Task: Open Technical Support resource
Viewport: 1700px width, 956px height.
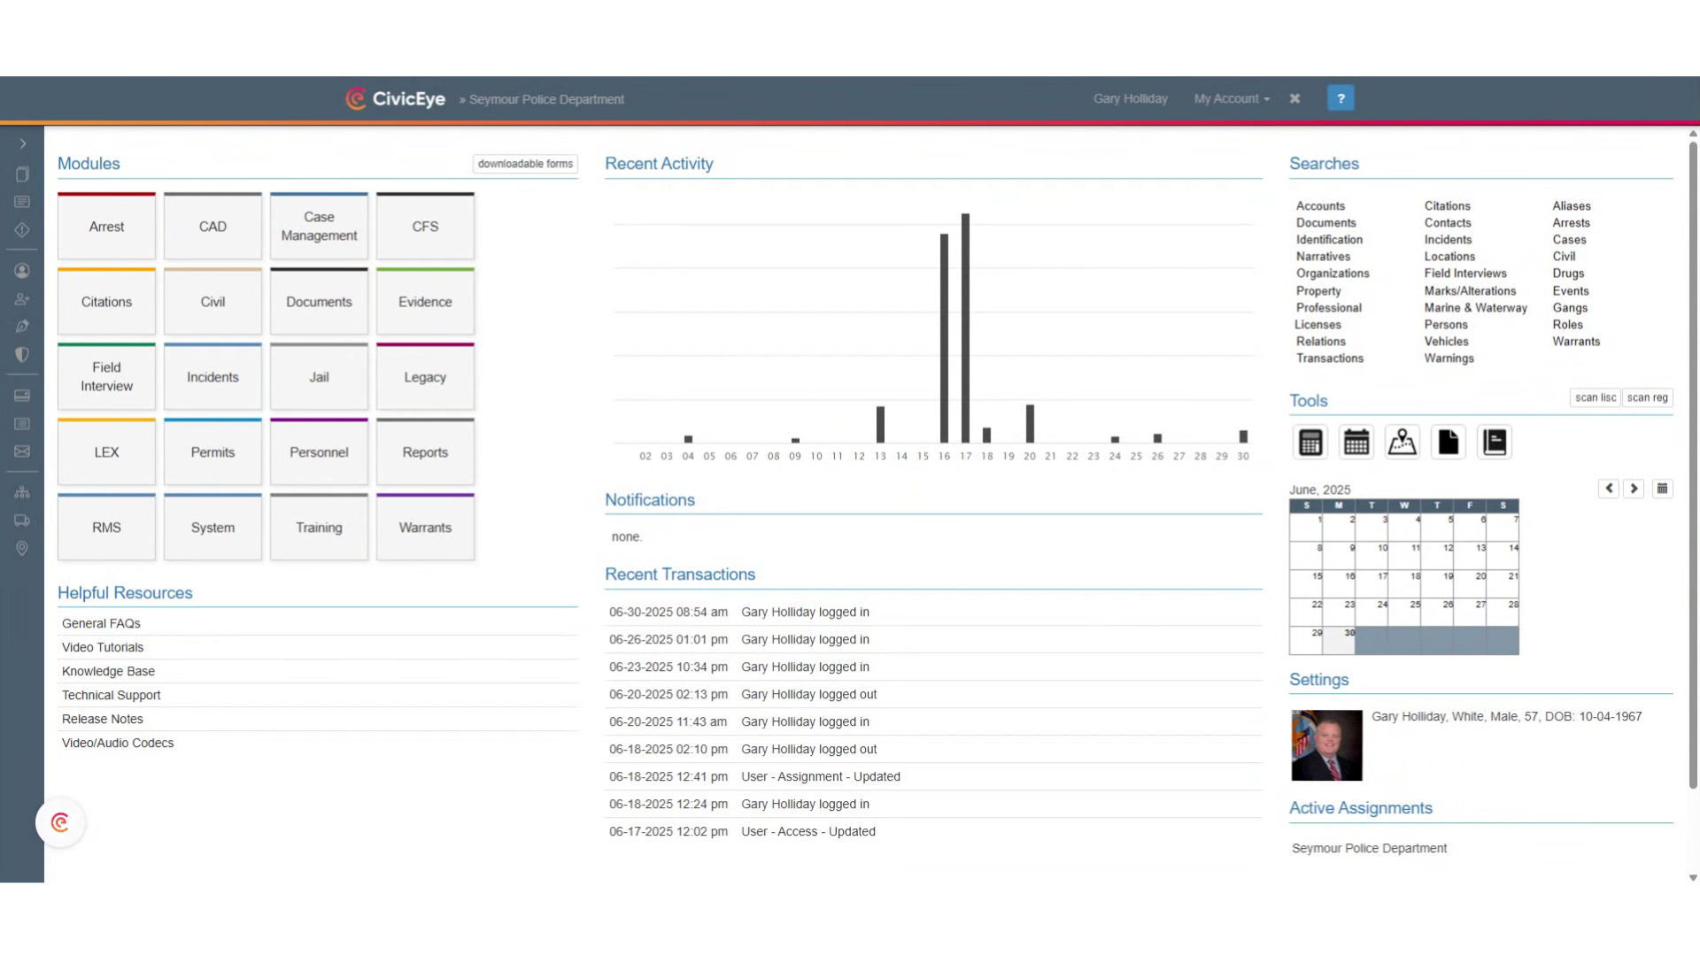Action: [112, 696]
